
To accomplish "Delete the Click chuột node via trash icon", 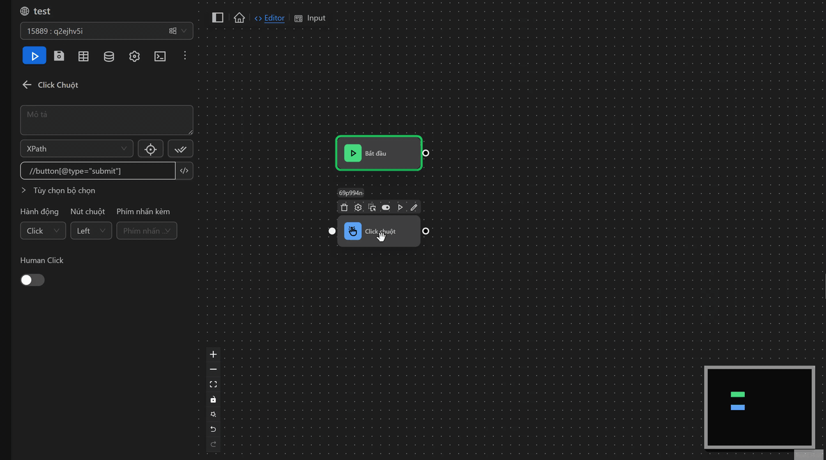I will click(344, 207).
